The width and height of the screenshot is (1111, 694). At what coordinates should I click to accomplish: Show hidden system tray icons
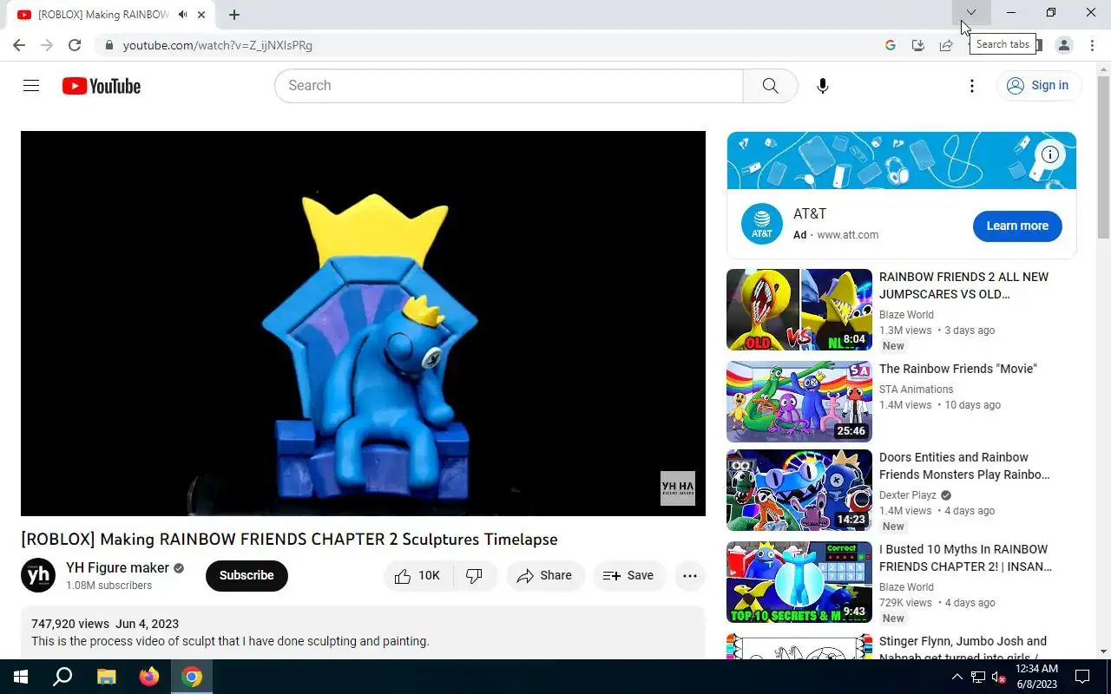click(957, 677)
